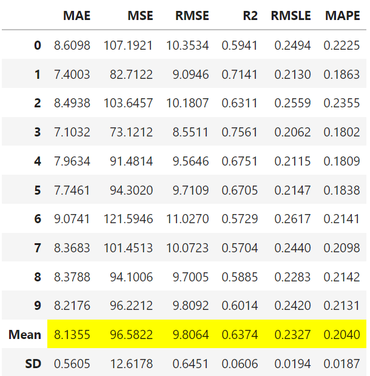The image size is (370, 376).
Task: Select the row label 4
Action: click(38, 161)
